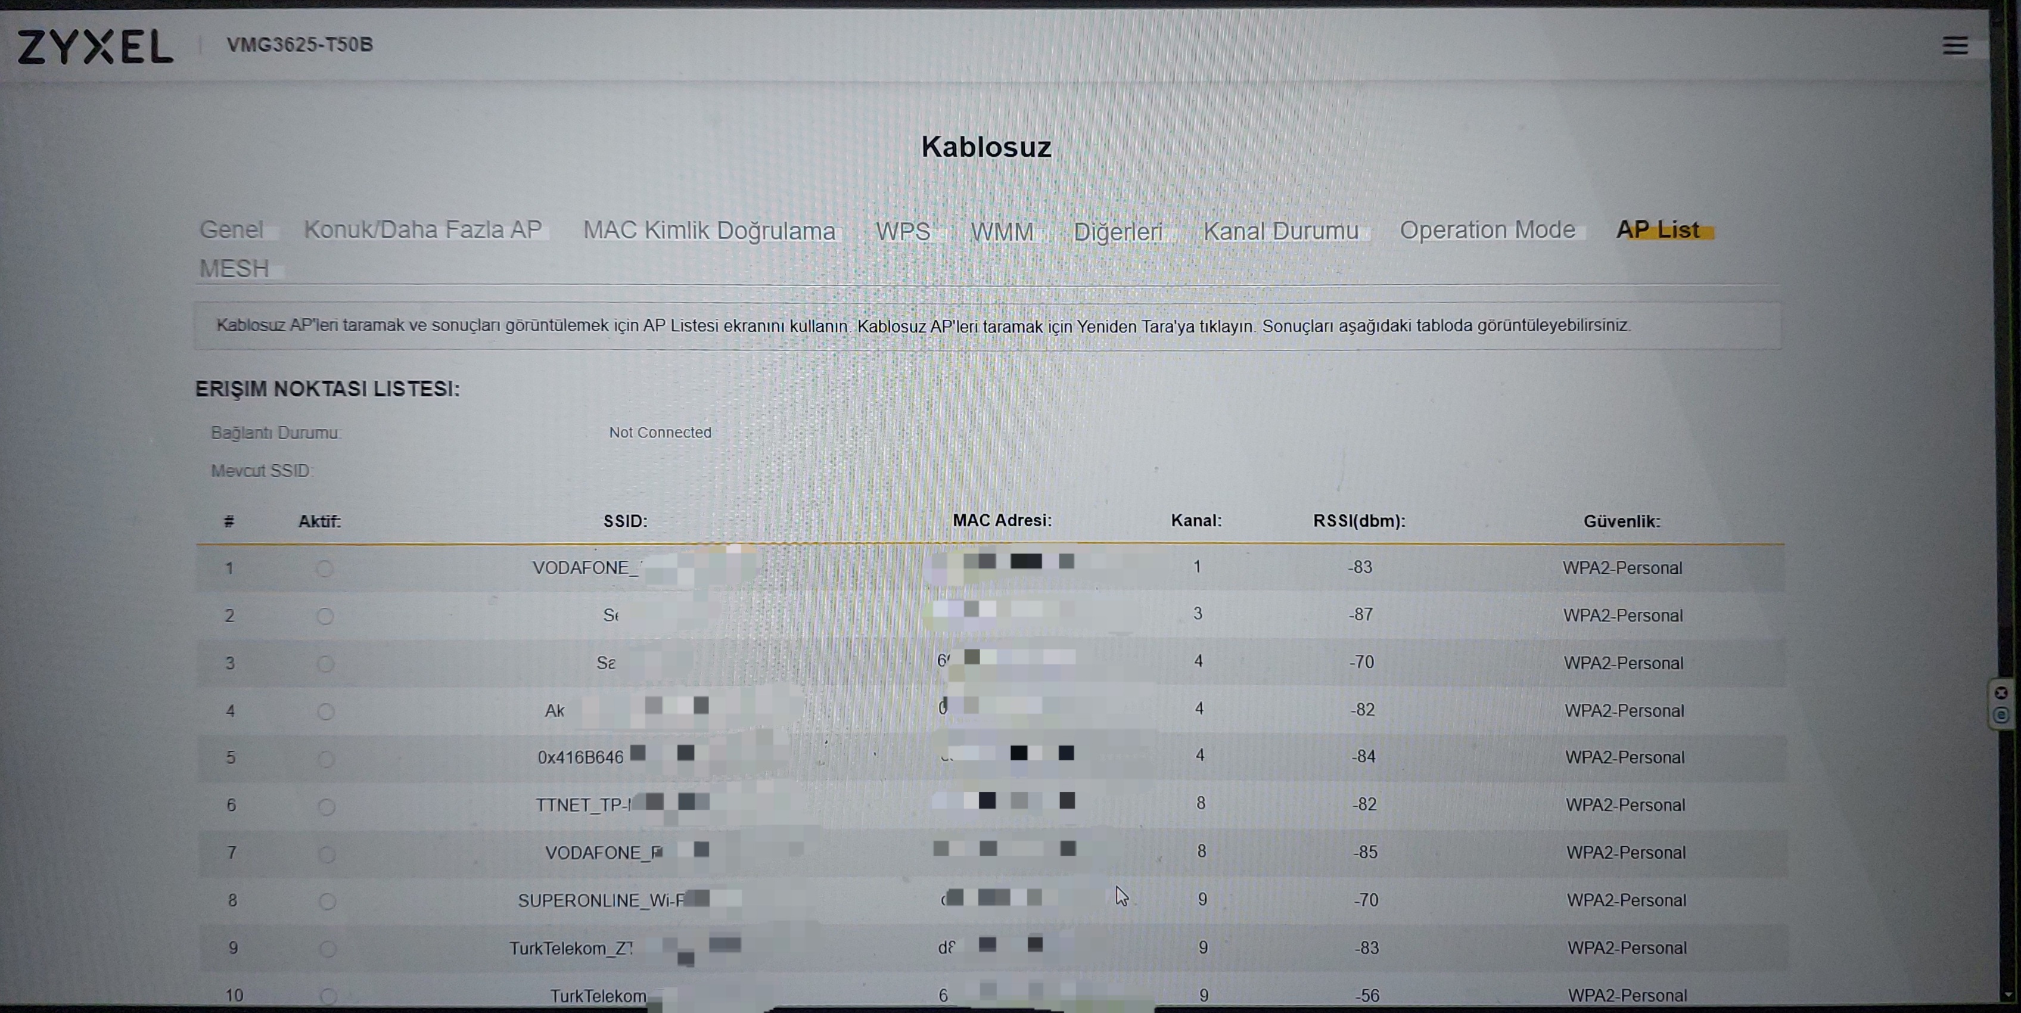
Task: Select radio button for row 10 TurkTelekom
Action: pyautogui.click(x=329, y=996)
